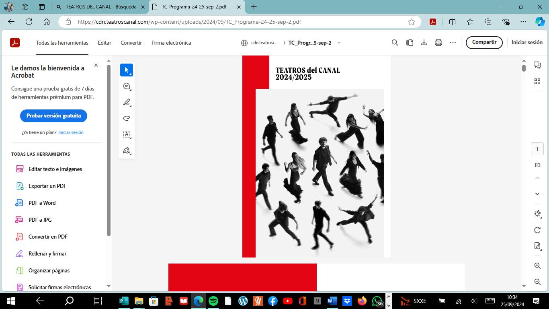Open Spotify from the taskbar
This screenshot has width=549, height=309.
213,301
